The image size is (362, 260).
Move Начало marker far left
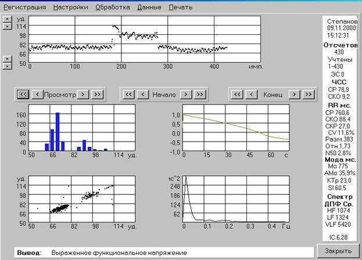(x=128, y=94)
